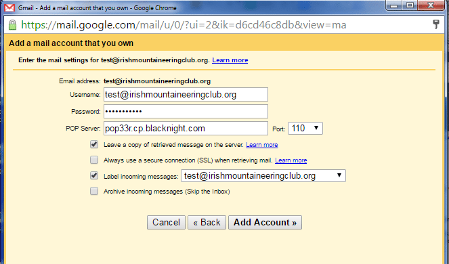Close the Gmail popup window
The width and height of the screenshot is (449, 264).
coord(431,5)
